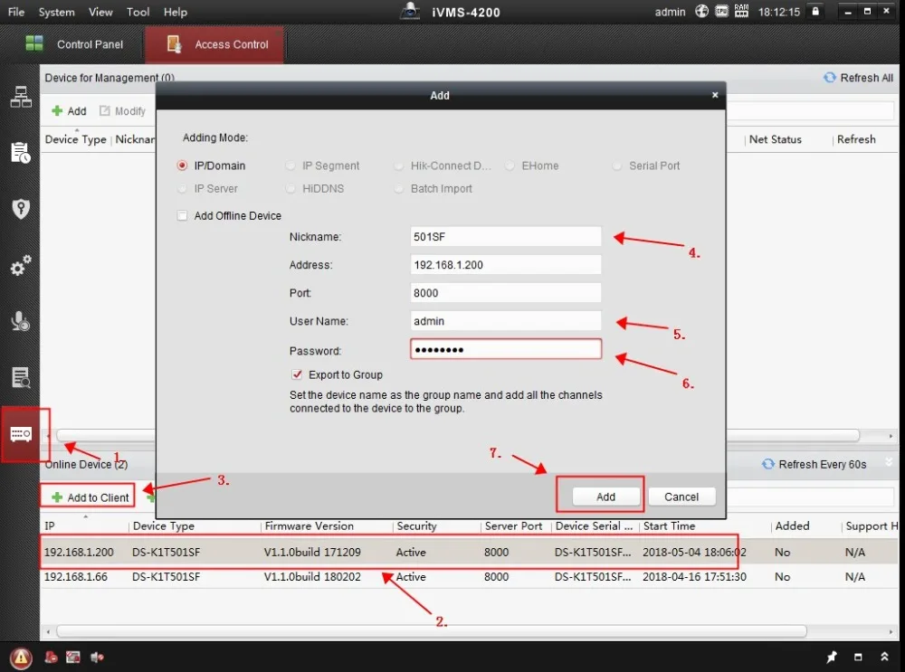The width and height of the screenshot is (905, 672).
Task: Click the pin icon in the status bar
Action: click(x=832, y=657)
